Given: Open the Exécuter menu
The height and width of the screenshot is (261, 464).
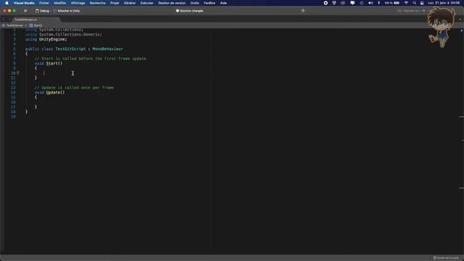Looking at the screenshot, I should (x=146, y=3).
